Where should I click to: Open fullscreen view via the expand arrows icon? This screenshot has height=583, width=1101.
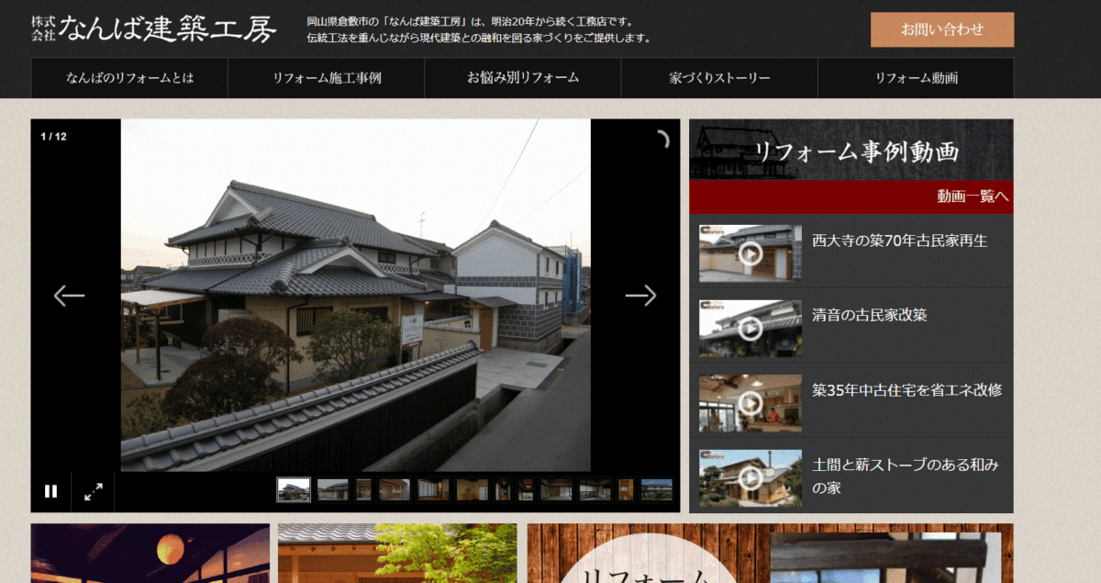(x=94, y=491)
